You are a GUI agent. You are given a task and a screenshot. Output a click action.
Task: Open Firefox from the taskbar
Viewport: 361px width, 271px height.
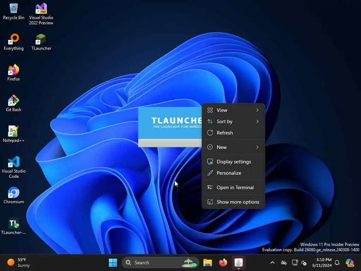[x=223, y=263]
